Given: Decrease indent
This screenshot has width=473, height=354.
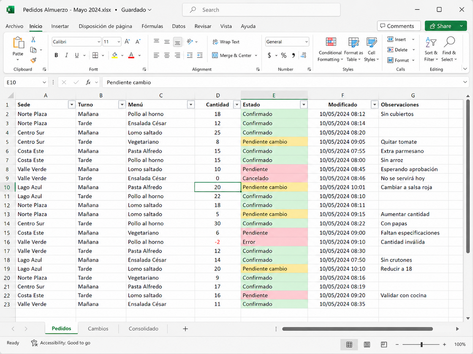Looking at the screenshot, I should tap(190, 55).
